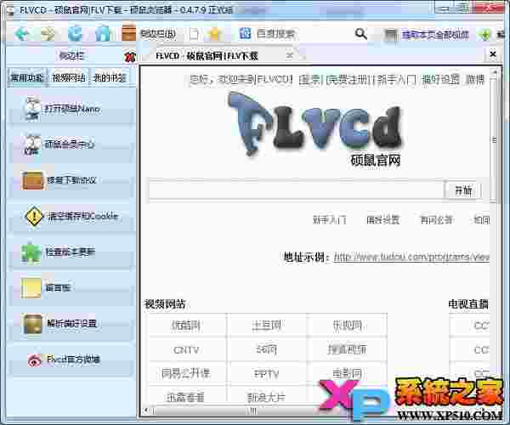
Task: Toggle the 侧边栏(B) sidebar toolbar button
Action: click(149, 33)
